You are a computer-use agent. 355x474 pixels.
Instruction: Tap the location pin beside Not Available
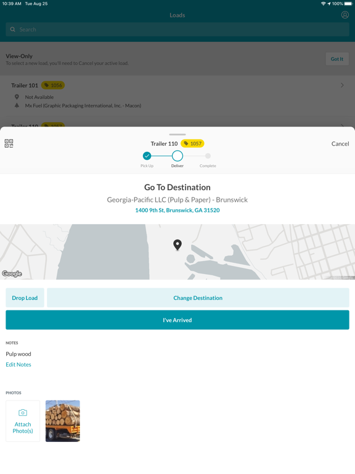point(17,97)
